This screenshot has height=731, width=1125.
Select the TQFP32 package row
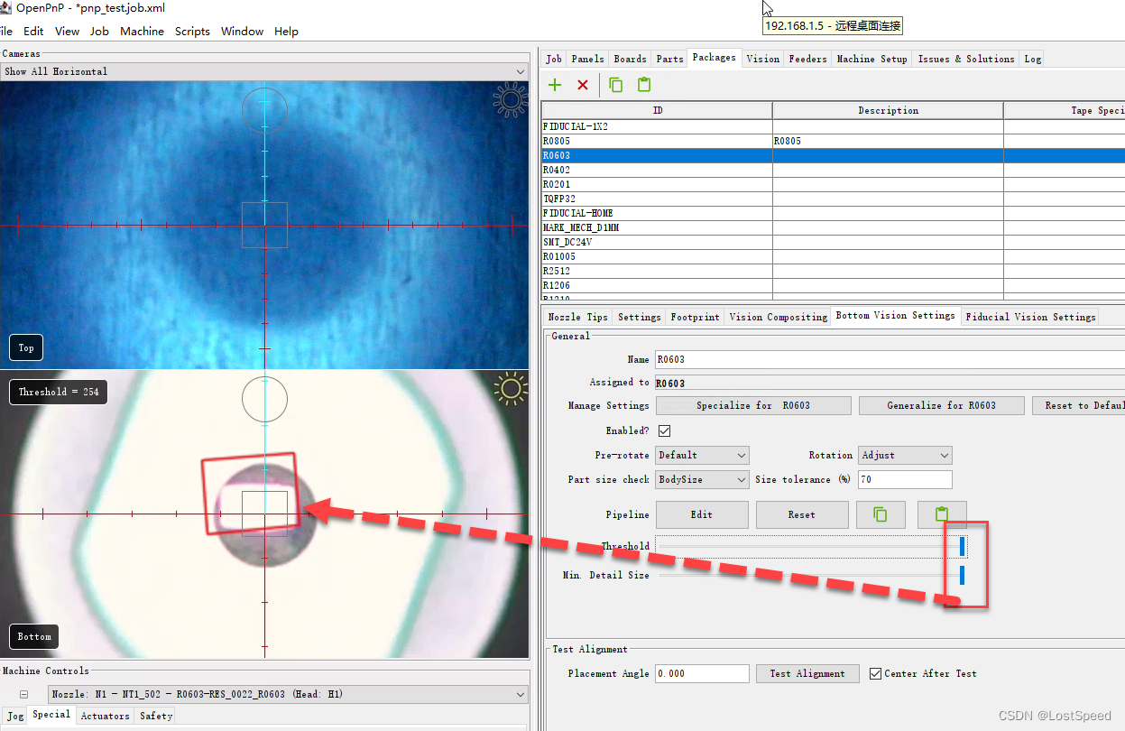(x=833, y=199)
